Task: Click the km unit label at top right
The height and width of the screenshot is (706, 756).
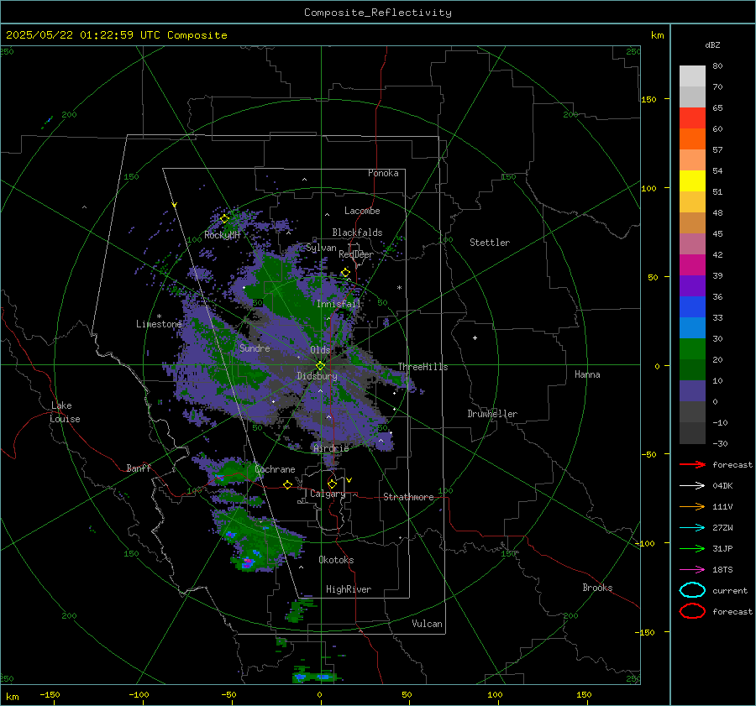Action: coord(657,35)
